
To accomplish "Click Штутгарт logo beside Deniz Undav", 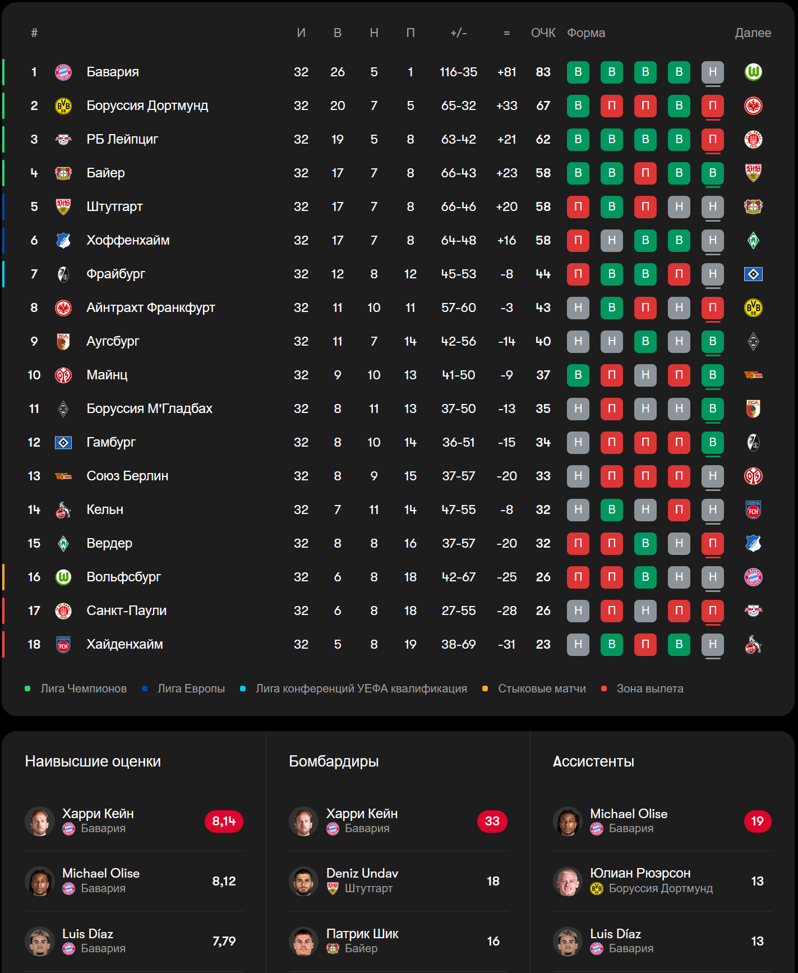I will pos(333,888).
